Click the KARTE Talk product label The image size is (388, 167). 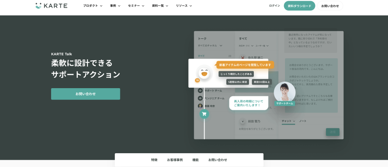pos(62,54)
